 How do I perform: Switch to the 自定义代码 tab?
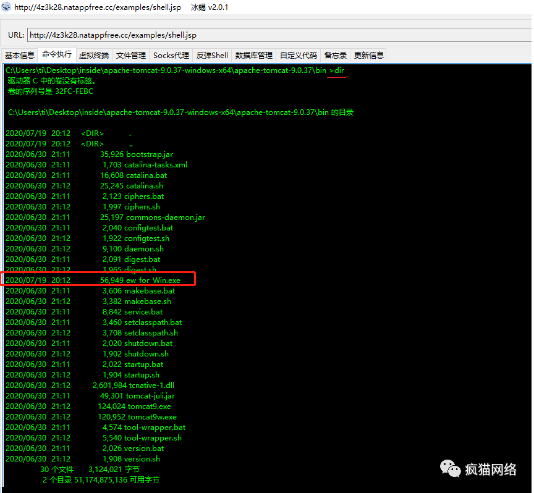tap(299, 56)
